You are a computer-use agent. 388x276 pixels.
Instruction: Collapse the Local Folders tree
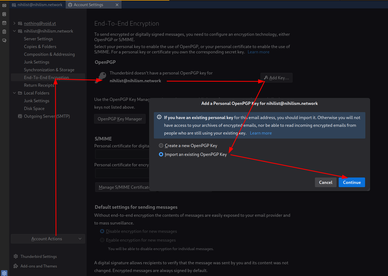14,93
